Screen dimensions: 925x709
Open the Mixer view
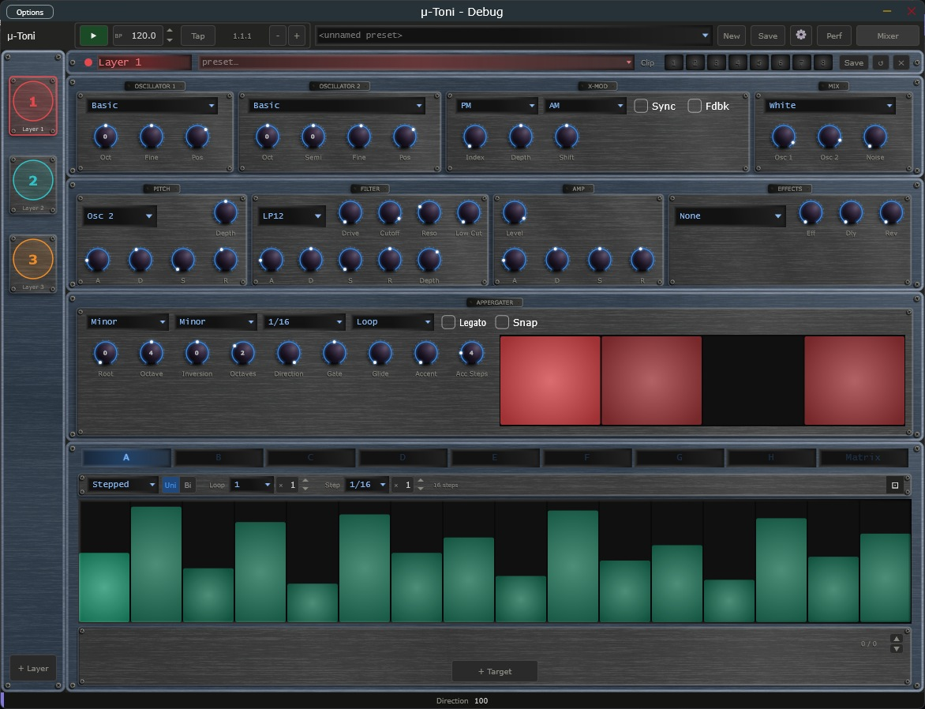pyautogui.click(x=887, y=36)
